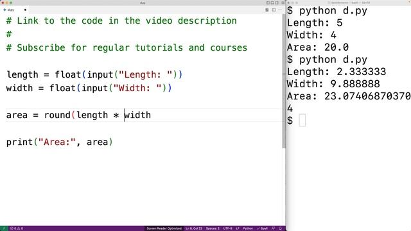The image size is (411, 231).
Task: Click terminal output 'Area: 23.07406870370'
Action: [x=349, y=96]
